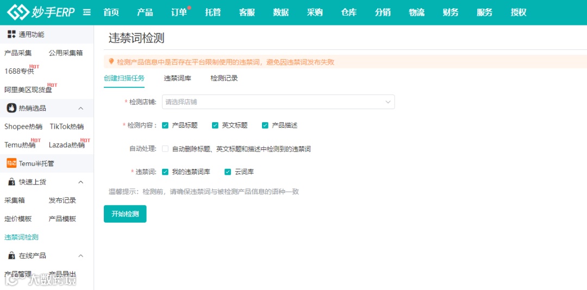The height and width of the screenshot is (290, 587).
Task: Open the 请选择店铺 dropdown
Action: click(x=278, y=102)
